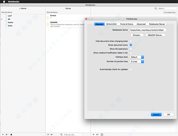The height and width of the screenshot is (136, 178).
Task: Open the format document in the list
Action: [x=65, y=17]
